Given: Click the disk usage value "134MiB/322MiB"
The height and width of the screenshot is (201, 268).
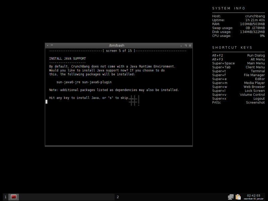Looking at the screenshot, I should (253, 32).
